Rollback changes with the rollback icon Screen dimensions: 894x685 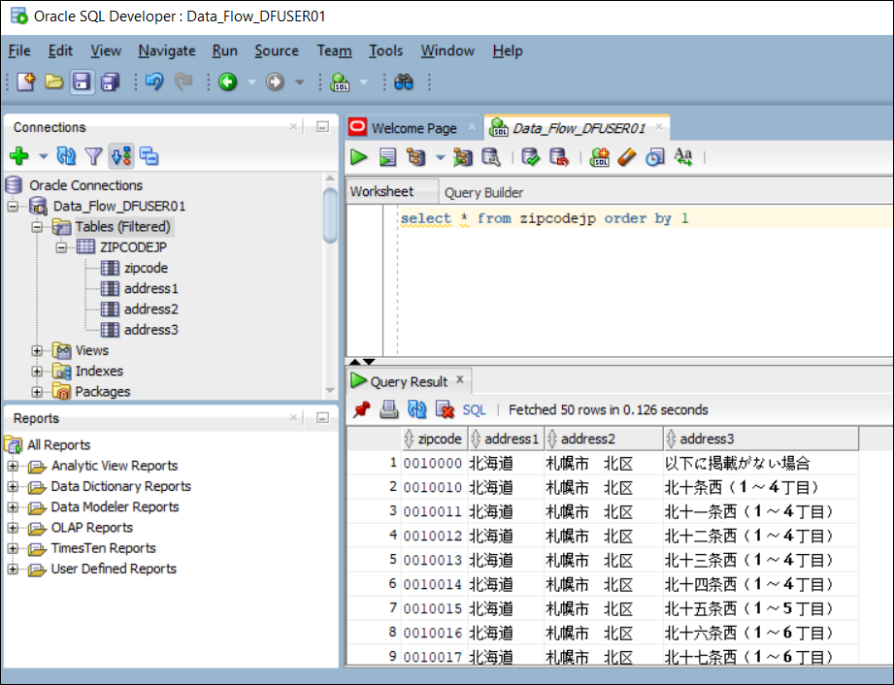559,157
